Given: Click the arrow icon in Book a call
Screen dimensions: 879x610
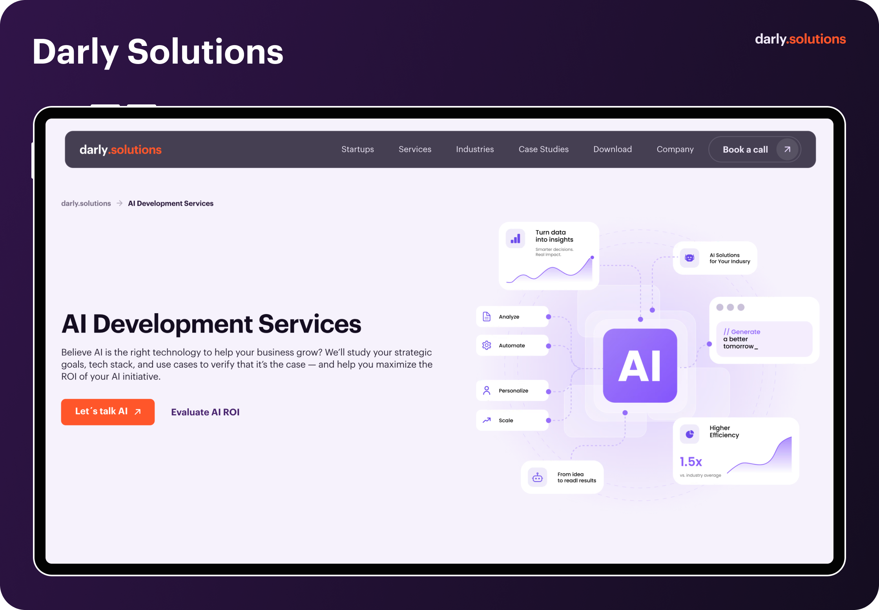Looking at the screenshot, I should click(787, 149).
